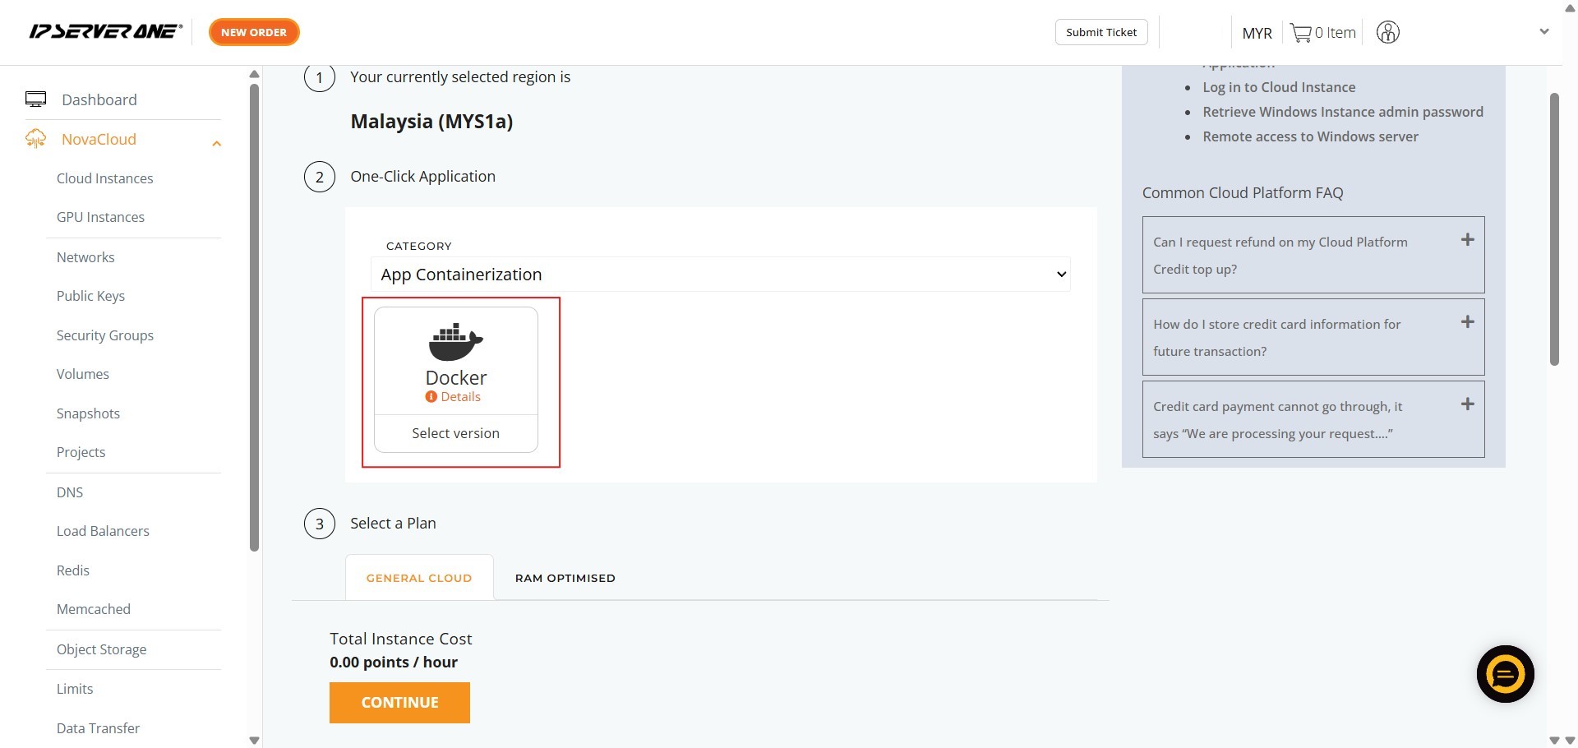Expand the store credit card information FAQ
Image resolution: width=1578 pixels, height=748 pixels.
(1467, 322)
